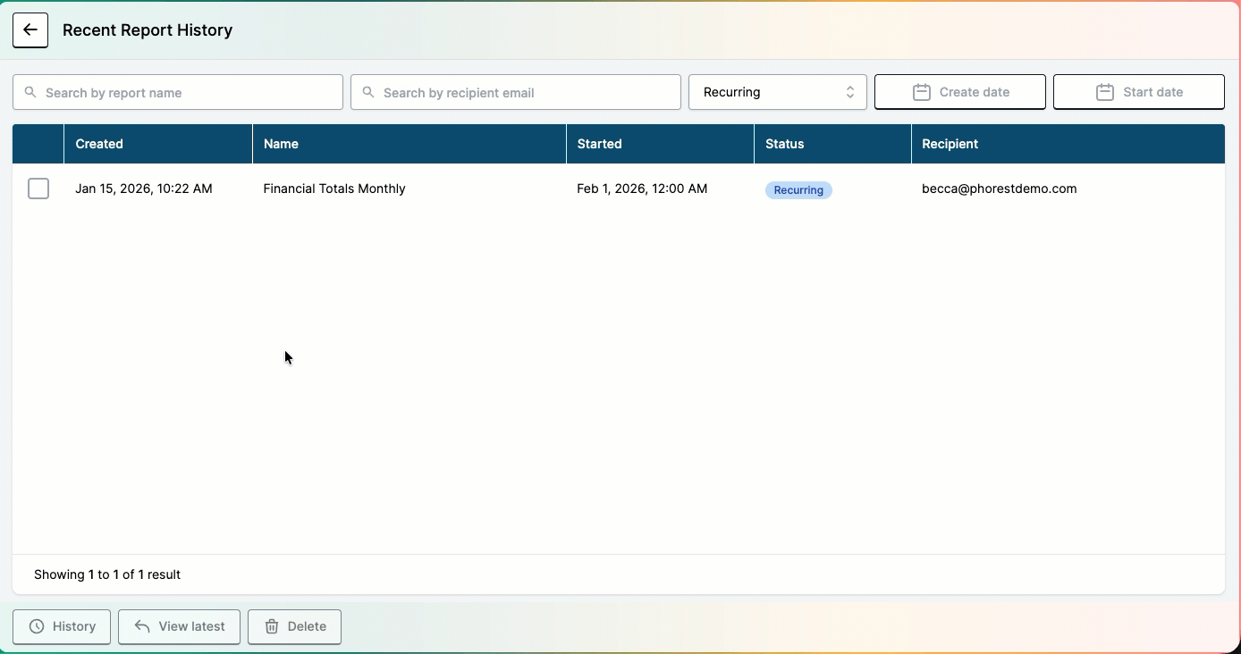Click the Started column header
Viewport: 1241px width, 654px height.
(599, 144)
